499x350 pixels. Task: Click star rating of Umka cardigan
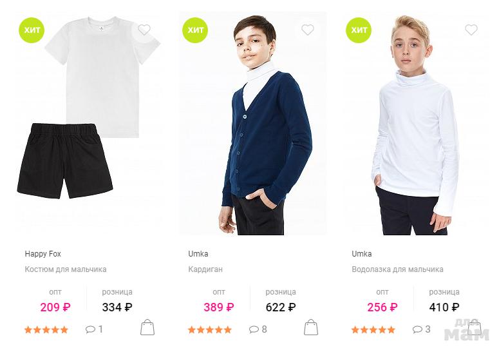[210, 329]
